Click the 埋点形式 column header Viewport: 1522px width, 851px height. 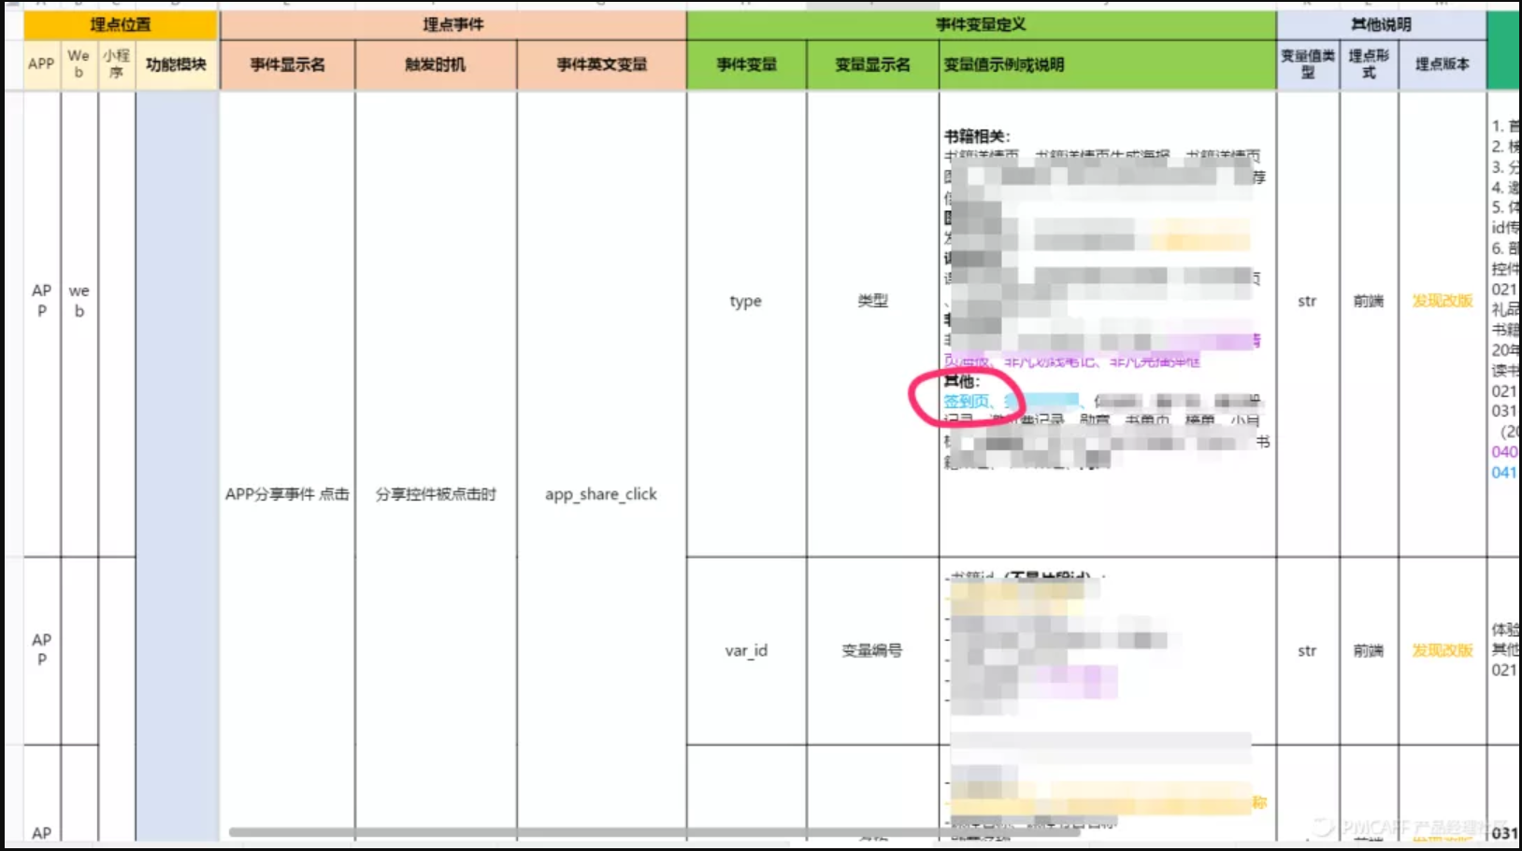click(x=1369, y=64)
